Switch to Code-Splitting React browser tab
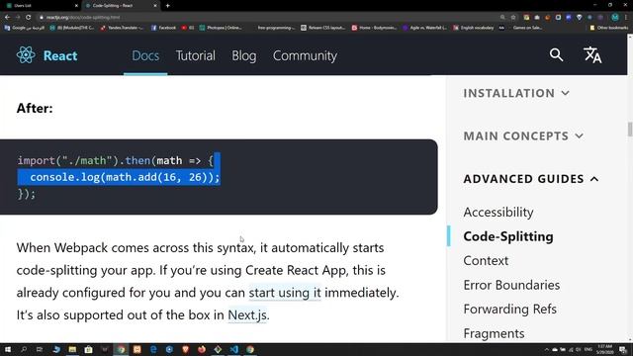This screenshot has height=356, width=633. click(x=121, y=6)
